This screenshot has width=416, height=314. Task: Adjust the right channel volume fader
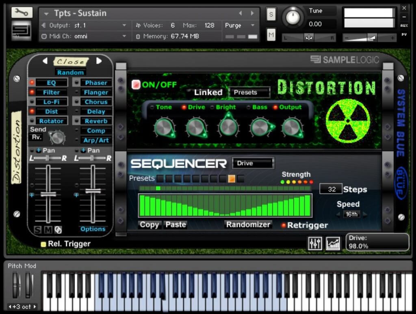click(93, 191)
